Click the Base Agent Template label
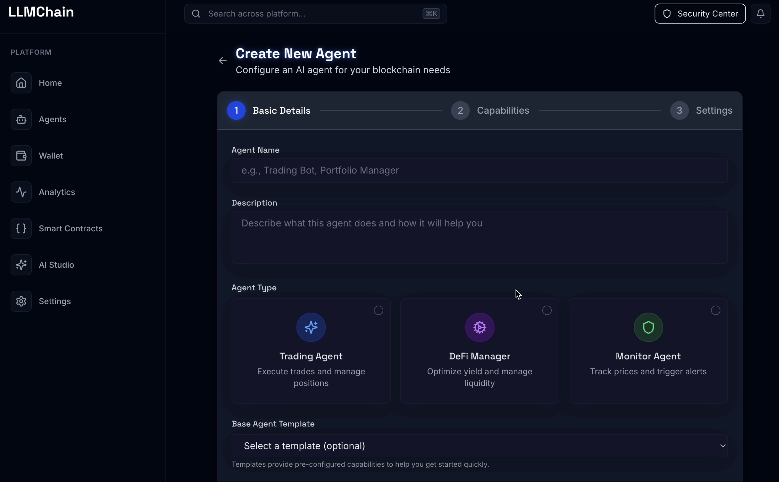The width and height of the screenshot is (779, 482). 273,424
